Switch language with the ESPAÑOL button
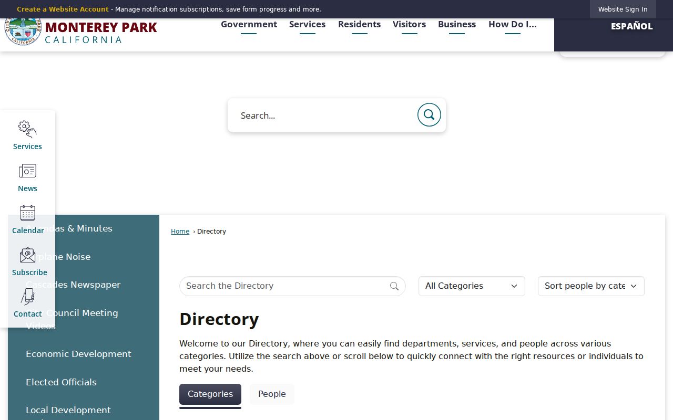The width and height of the screenshot is (673, 420). pyautogui.click(x=631, y=26)
